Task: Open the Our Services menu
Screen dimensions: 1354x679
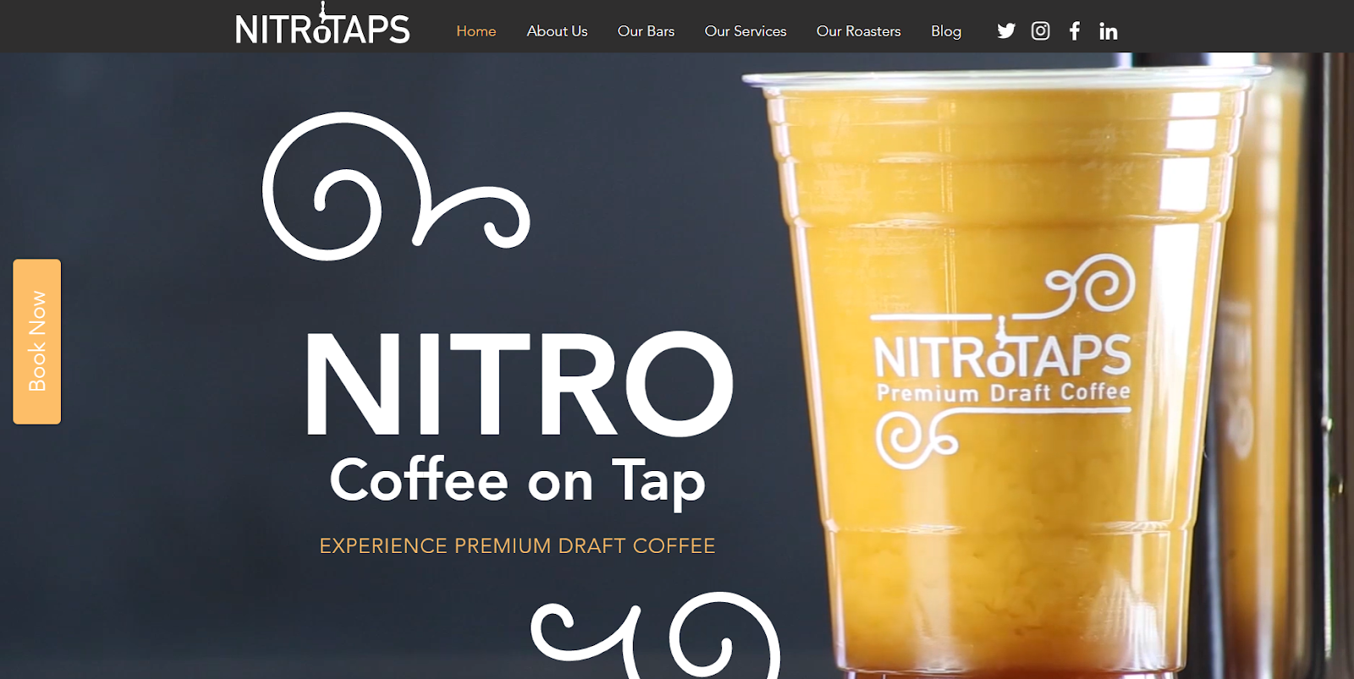Action: coord(746,31)
